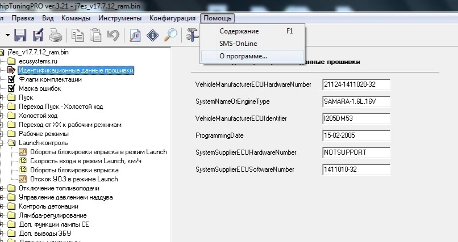Click the checkbox icon beside Флаги комплектации
Screen dimensions: 458x242
11,79
